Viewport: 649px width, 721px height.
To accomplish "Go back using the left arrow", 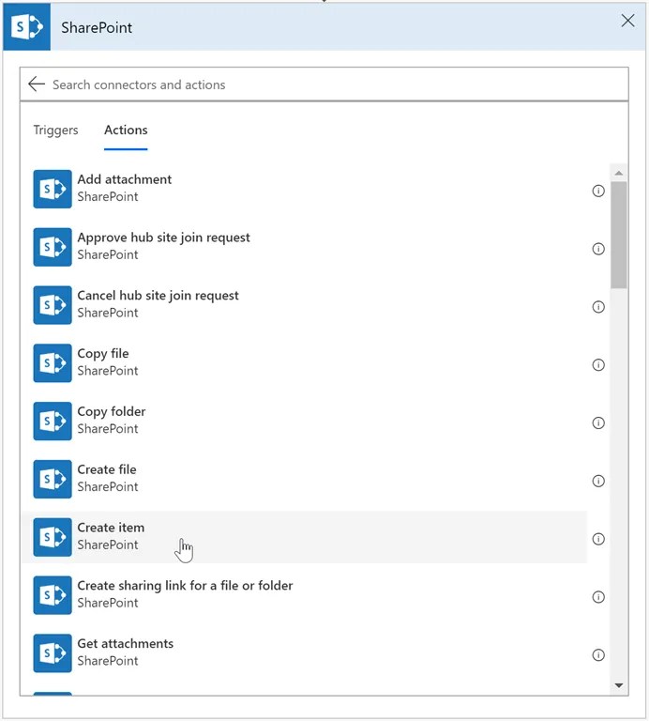I will 37,84.
